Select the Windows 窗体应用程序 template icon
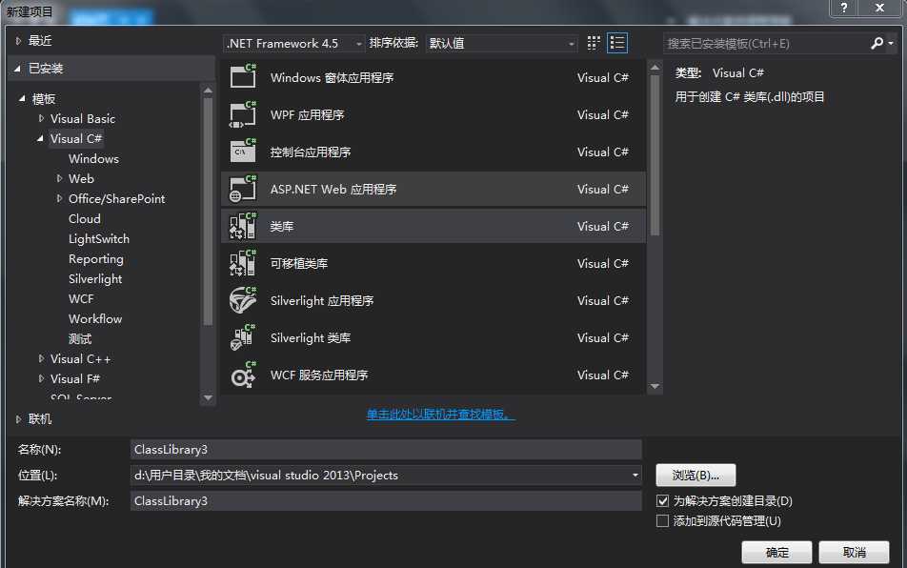907x568 pixels. [243, 76]
